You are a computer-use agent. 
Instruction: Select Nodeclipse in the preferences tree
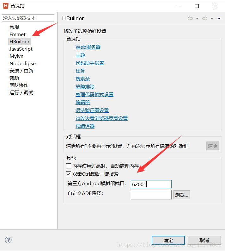click(22, 64)
